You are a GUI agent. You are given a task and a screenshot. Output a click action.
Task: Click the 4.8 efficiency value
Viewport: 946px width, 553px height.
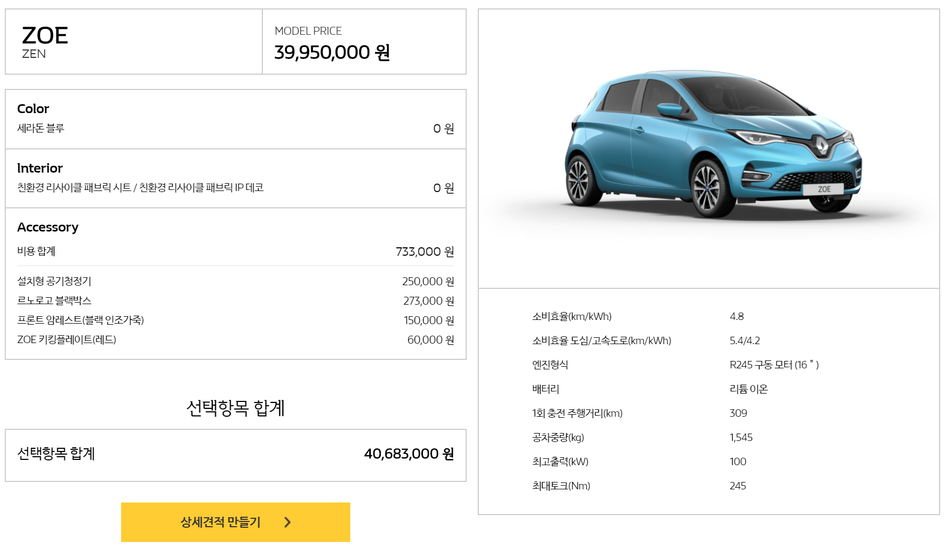(736, 316)
